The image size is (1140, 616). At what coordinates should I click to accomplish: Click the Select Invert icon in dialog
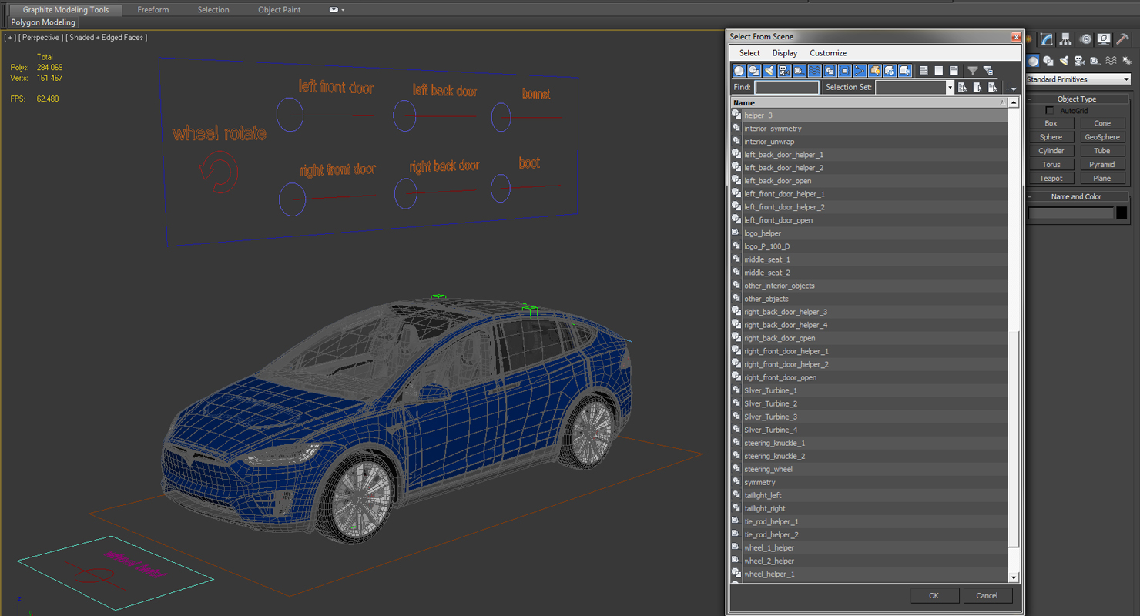pos(954,71)
